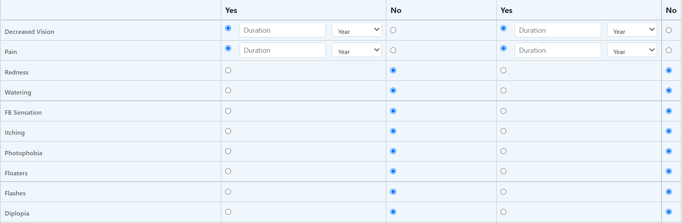Select right-group No for Decreased Vision
The height and width of the screenshot is (223, 682).
click(669, 30)
